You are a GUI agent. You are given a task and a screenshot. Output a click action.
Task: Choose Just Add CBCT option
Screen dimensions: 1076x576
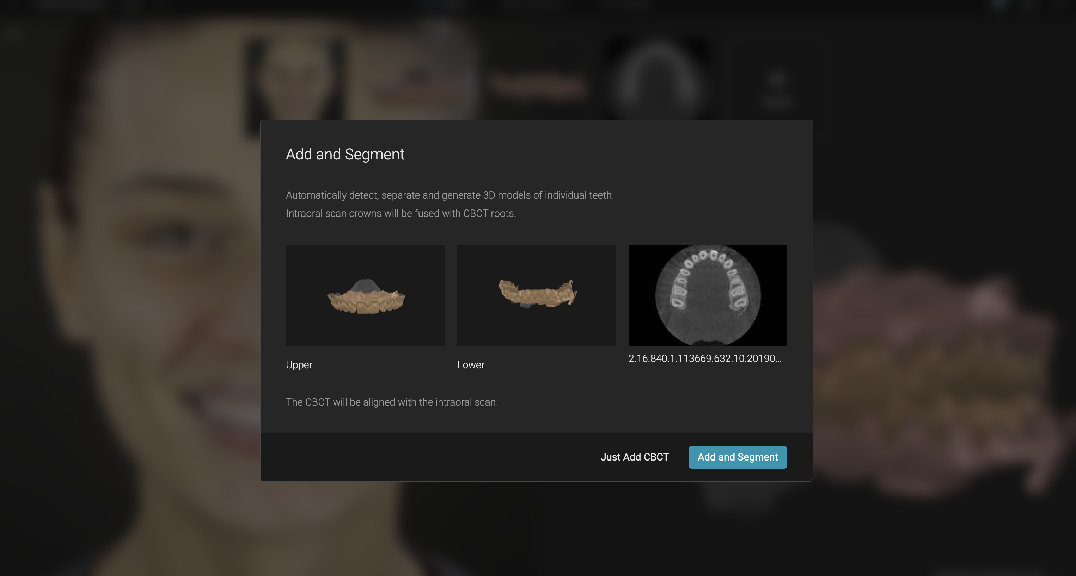635,457
